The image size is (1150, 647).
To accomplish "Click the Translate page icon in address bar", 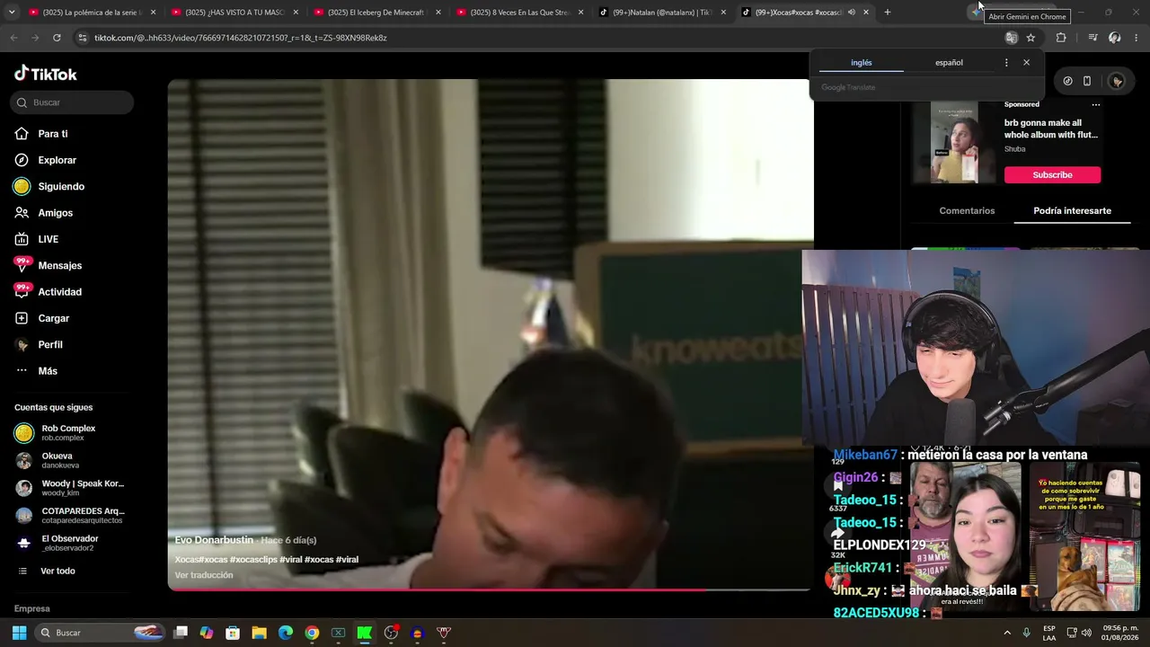I will point(1011,38).
